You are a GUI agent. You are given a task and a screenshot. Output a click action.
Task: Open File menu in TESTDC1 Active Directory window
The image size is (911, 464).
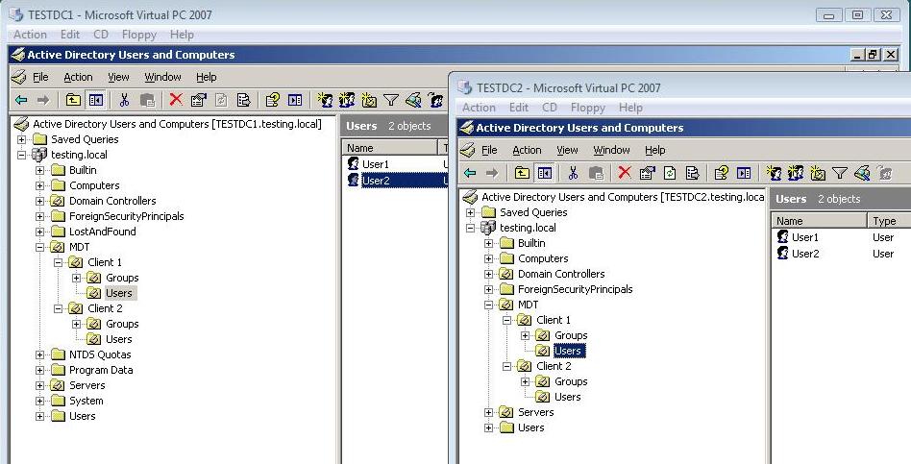40,77
